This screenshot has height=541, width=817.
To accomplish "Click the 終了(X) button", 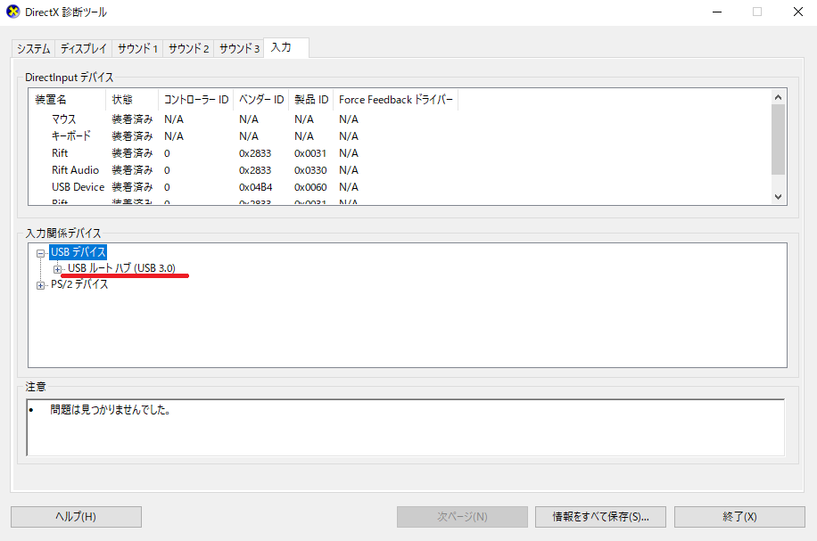I will (739, 517).
